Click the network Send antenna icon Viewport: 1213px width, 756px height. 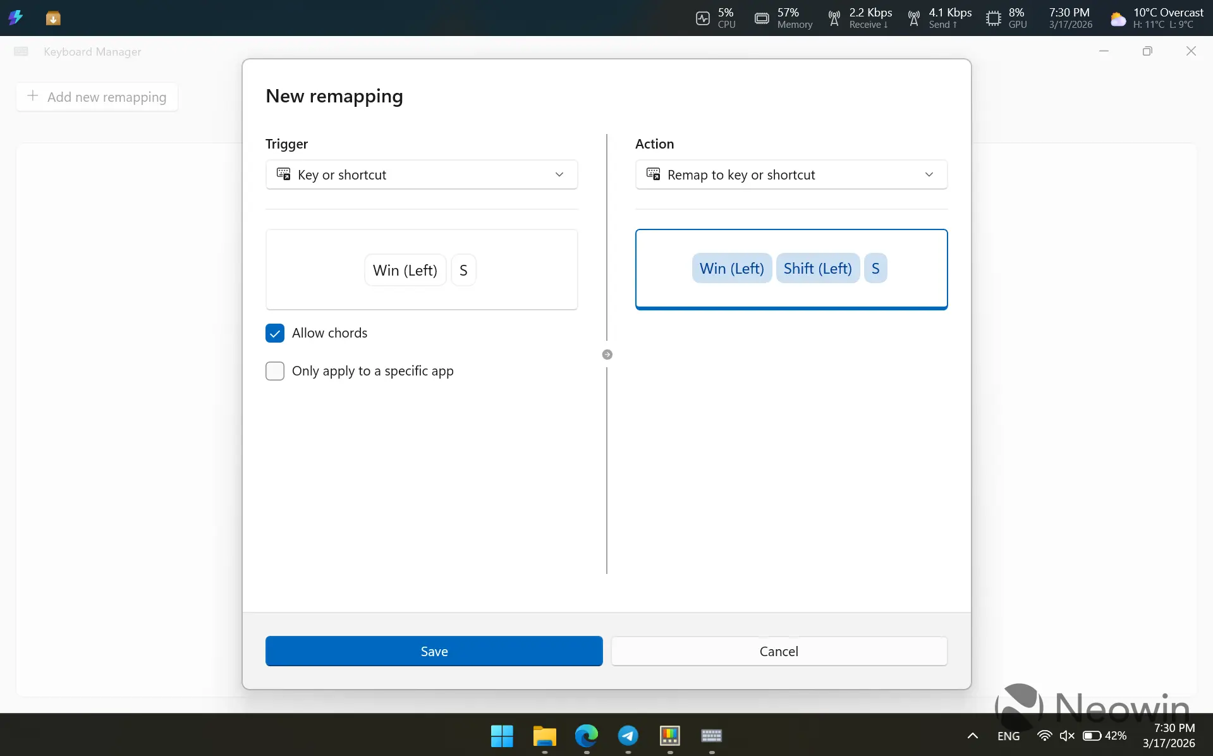click(x=913, y=18)
